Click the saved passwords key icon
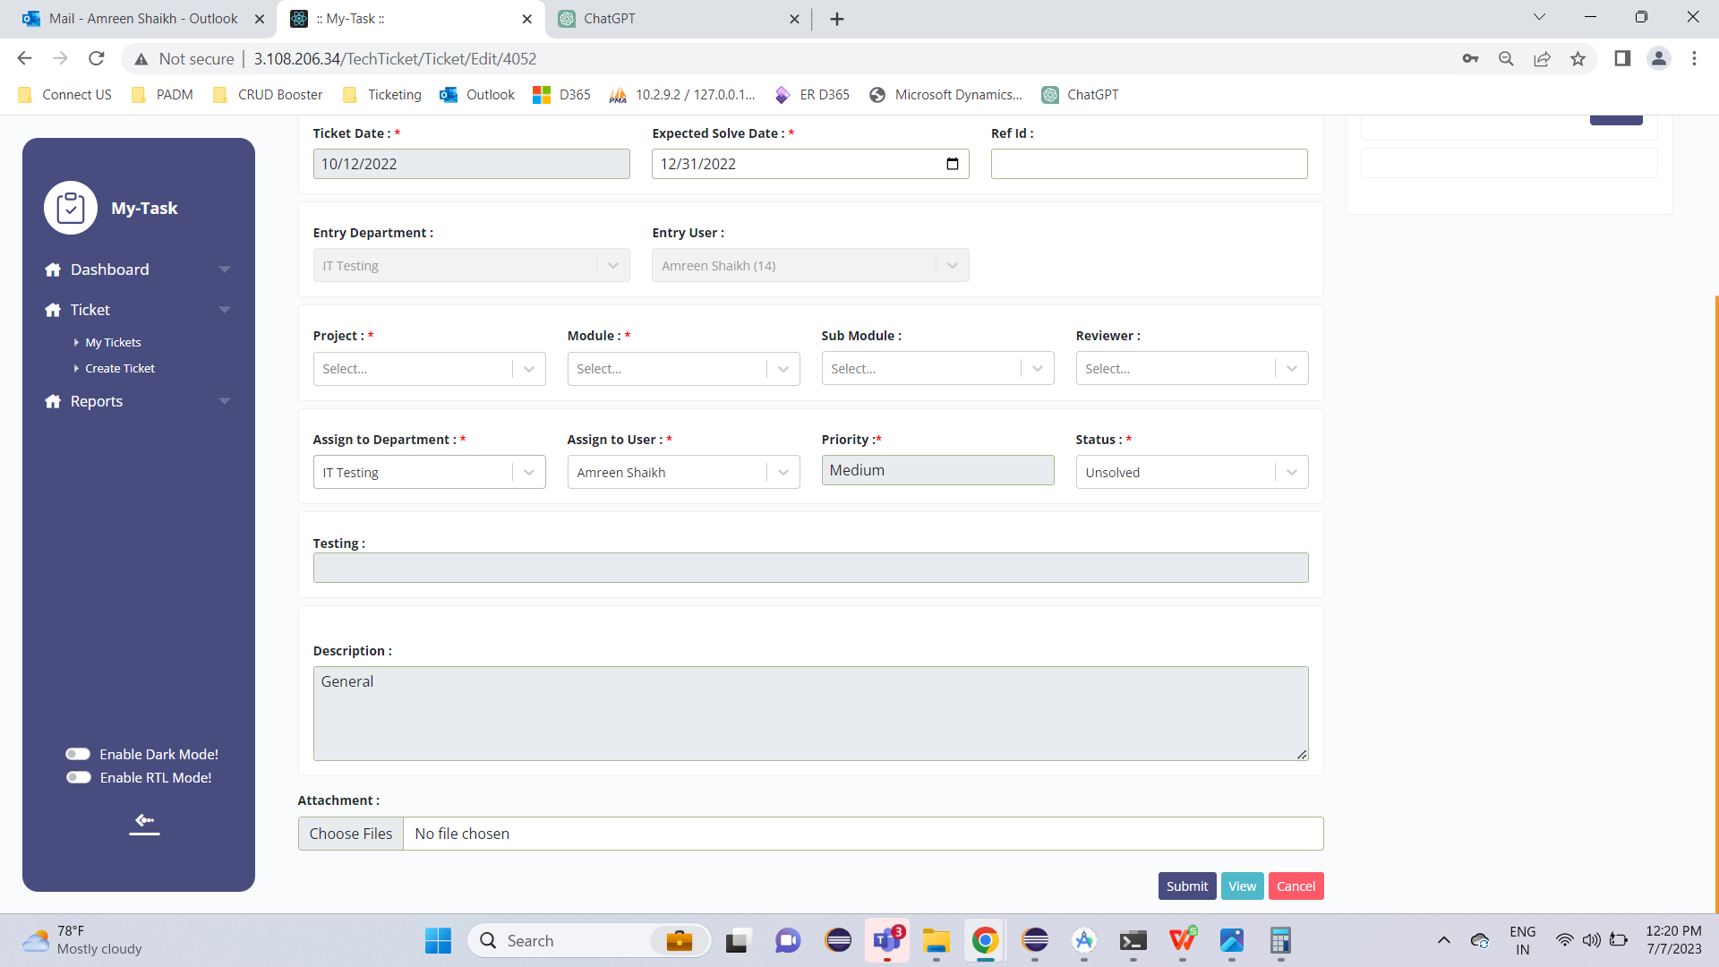Image resolution: width=1719 pixels, height=967 pixels. [x=1470, y=58]
